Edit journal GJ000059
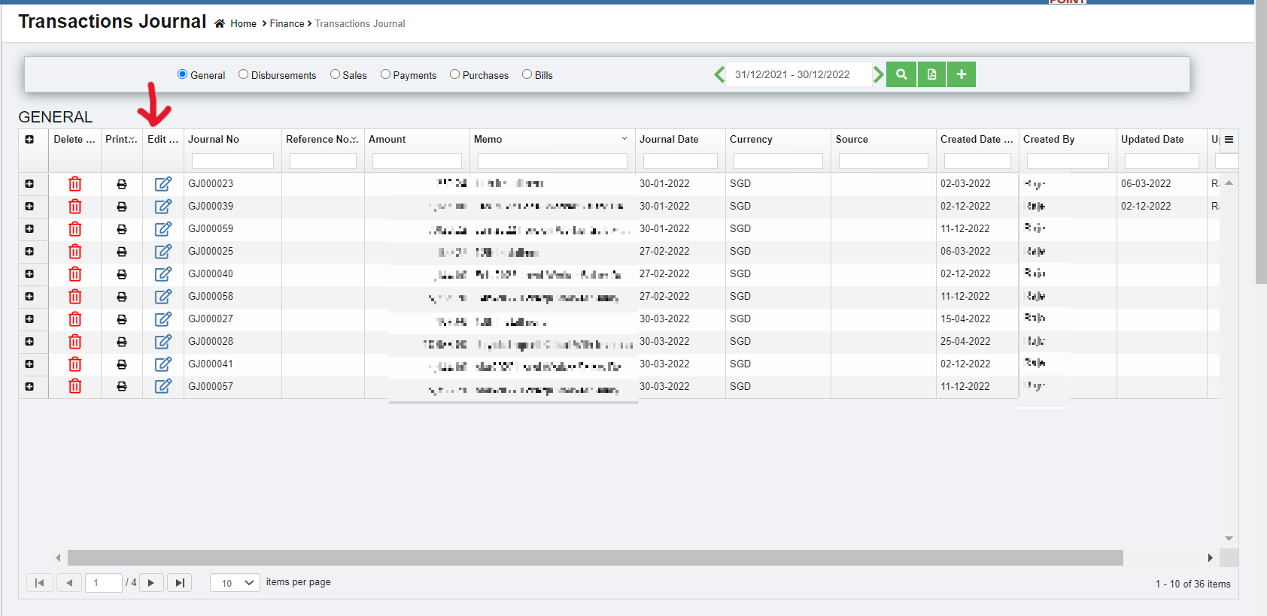This screenshot has height=616, width=1267. [163, 229]
